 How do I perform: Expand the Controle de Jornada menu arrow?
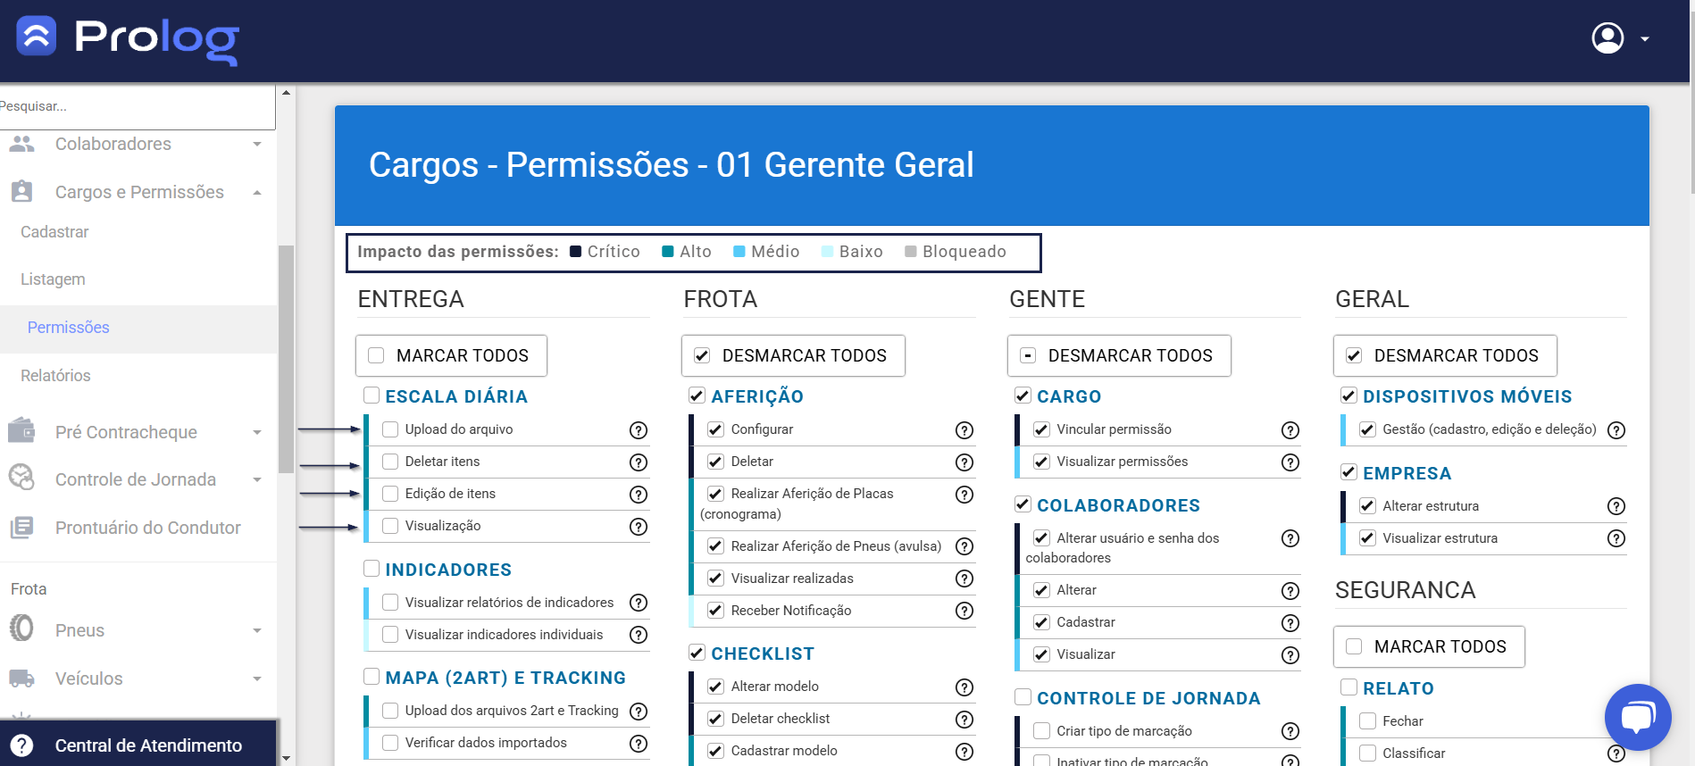click(x=257, y=479)
